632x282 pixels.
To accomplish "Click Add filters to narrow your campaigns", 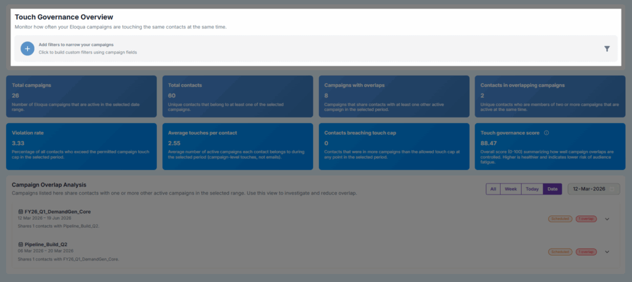I will point(76,45).
